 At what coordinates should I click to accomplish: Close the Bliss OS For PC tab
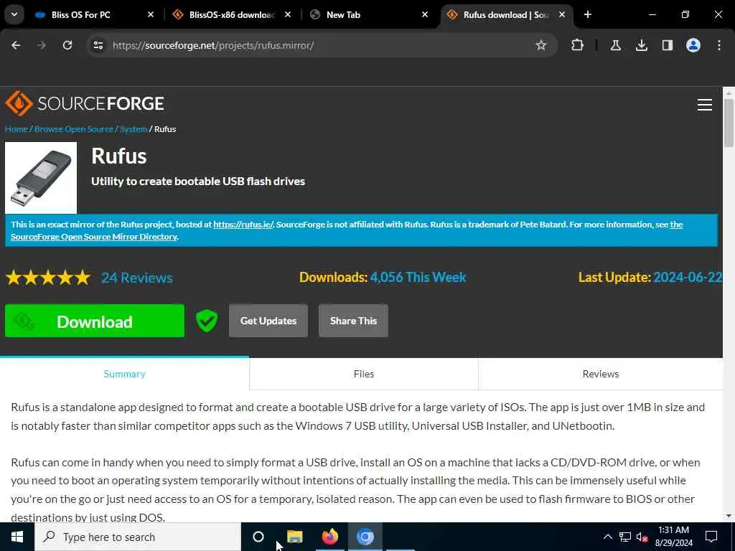click(x=151, y=14)
